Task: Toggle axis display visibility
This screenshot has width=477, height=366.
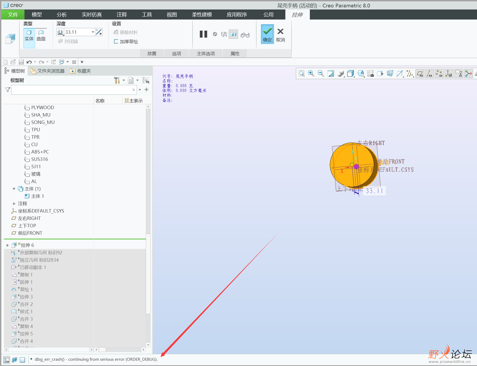Action: click(429, 74)
